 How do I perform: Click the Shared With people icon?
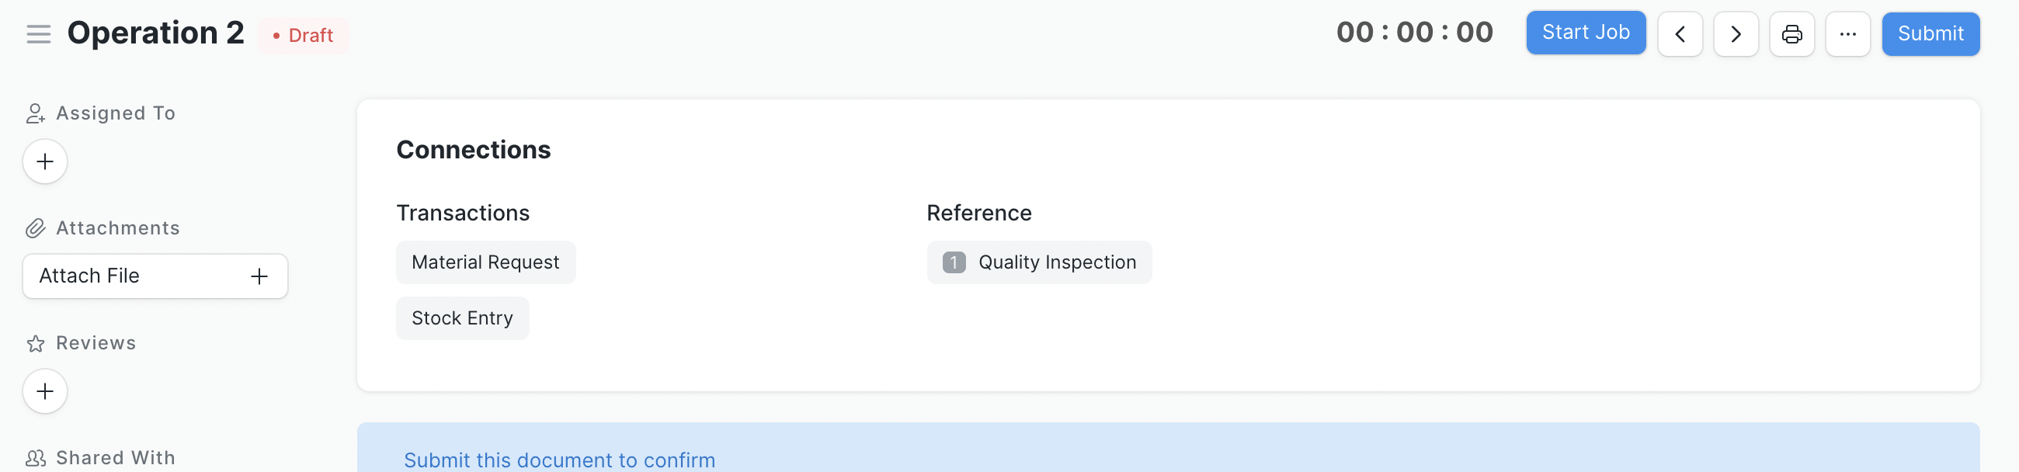35,458
